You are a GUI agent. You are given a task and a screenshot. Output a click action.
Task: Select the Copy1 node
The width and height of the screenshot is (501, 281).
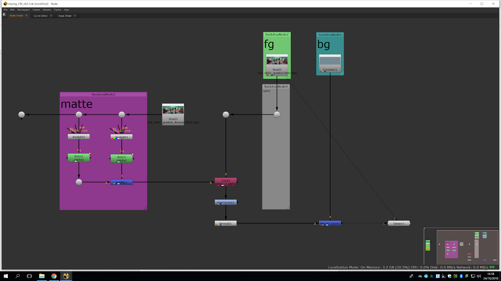click(x=225, y=182)
